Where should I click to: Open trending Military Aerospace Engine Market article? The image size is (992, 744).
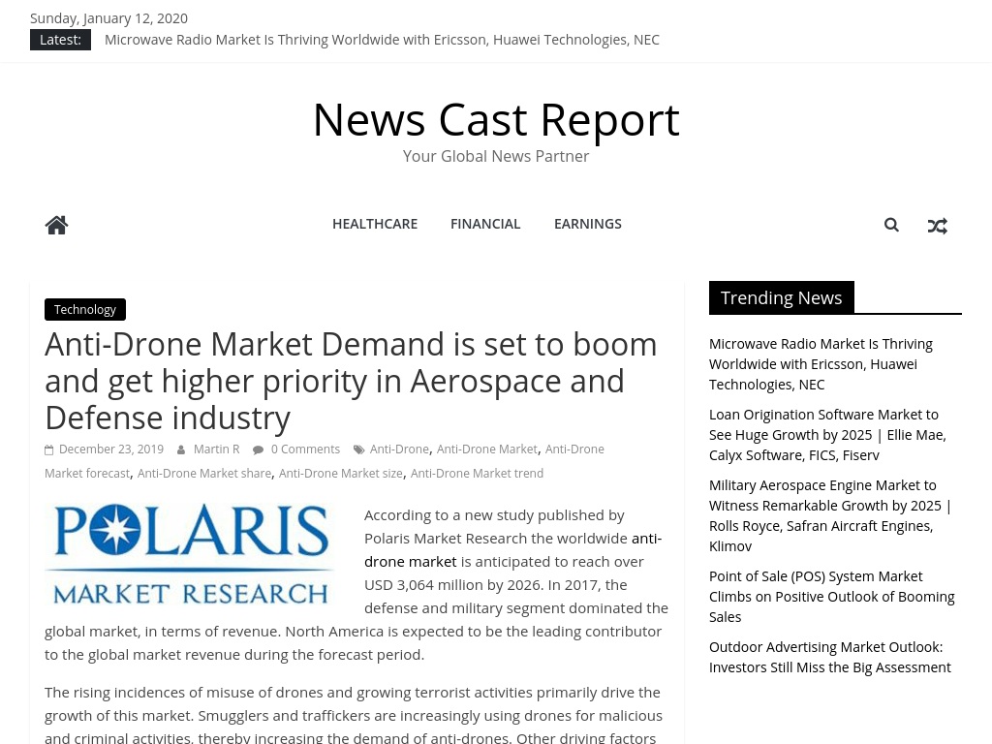(x=830, y=515)
